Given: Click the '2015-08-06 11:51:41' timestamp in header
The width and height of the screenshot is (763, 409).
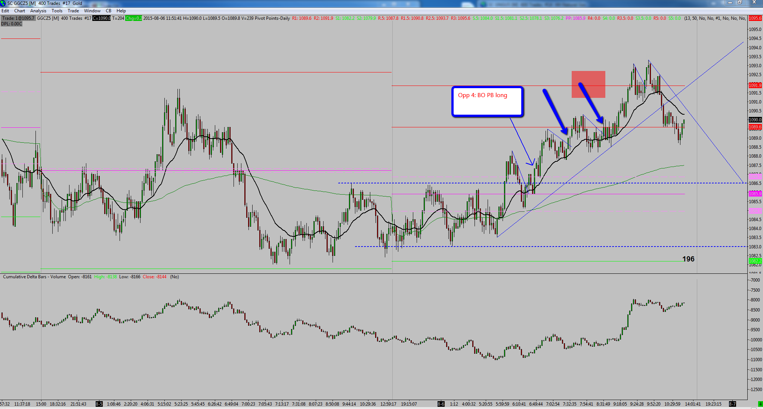Looking at the screenshot, I should [x=163, y=18].
